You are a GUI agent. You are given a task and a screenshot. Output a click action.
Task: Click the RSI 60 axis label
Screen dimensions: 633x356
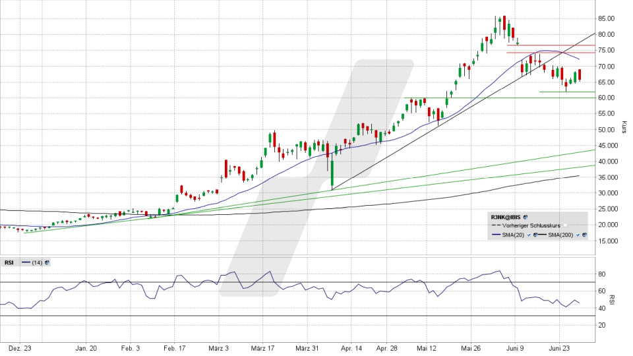[x=602, y=291]
